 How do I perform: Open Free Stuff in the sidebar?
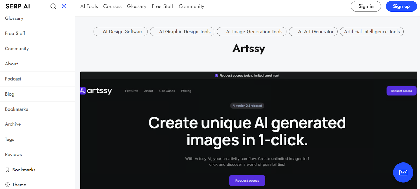(x=37, y=33)
